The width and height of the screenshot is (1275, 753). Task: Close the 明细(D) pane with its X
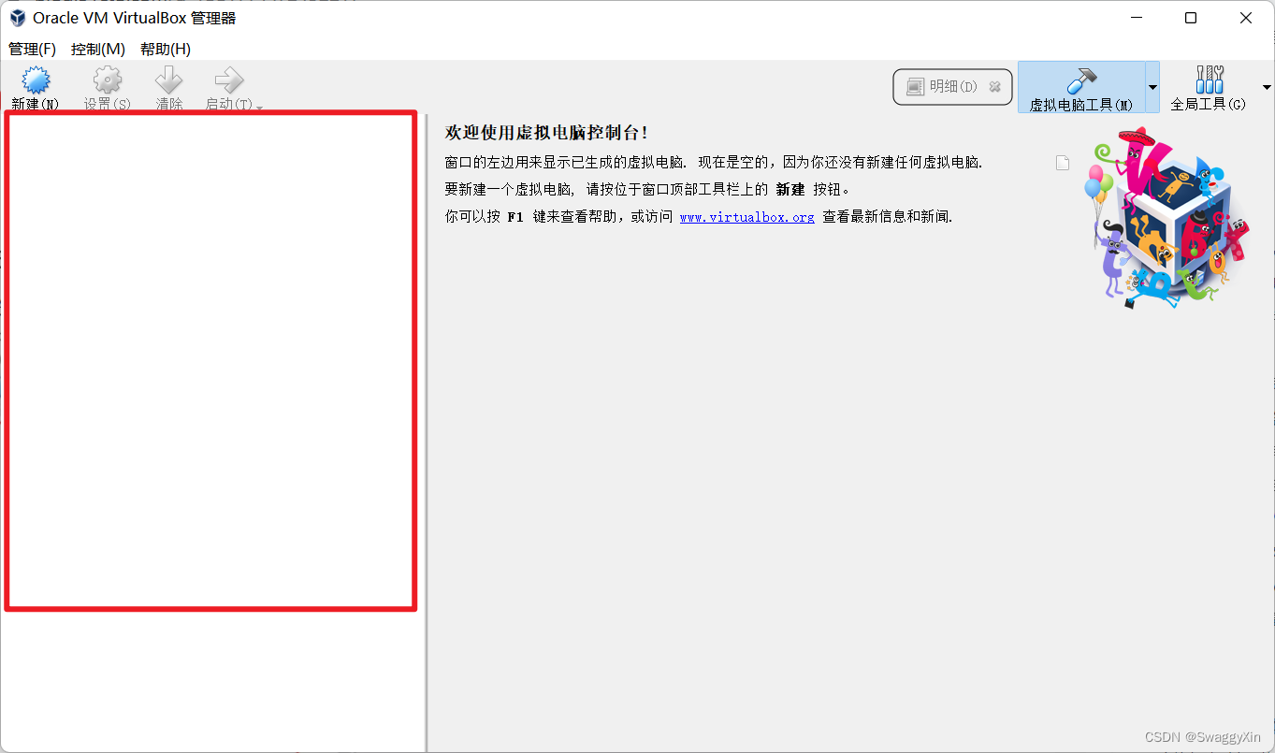[995, 87]
